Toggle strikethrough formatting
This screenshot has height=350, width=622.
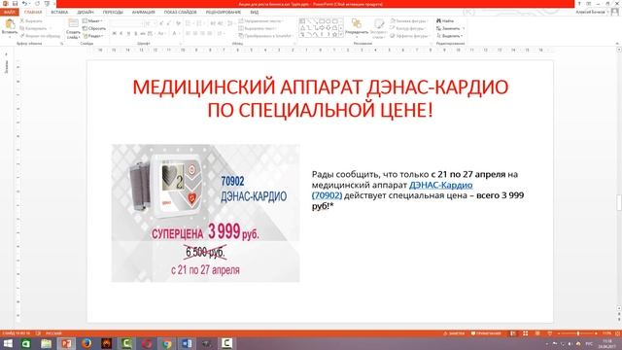[x=143, y=34]
